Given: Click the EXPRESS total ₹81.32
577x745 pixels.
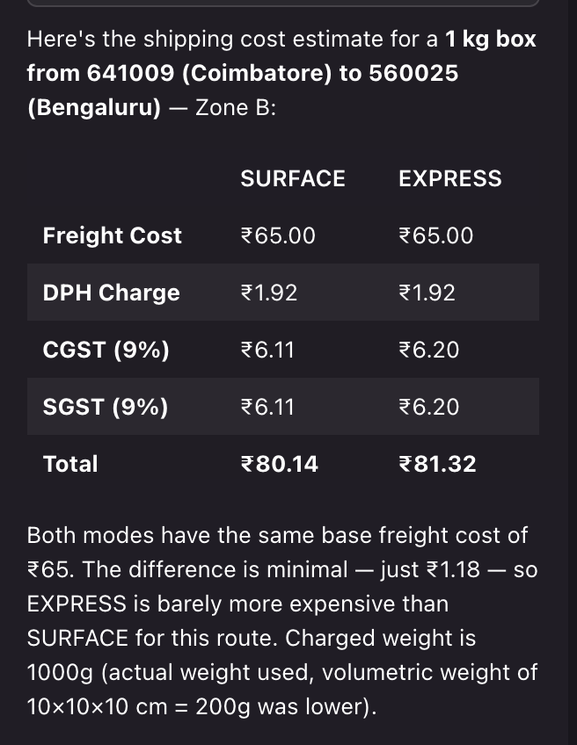Looking at the screenshot, I should 437,464.
